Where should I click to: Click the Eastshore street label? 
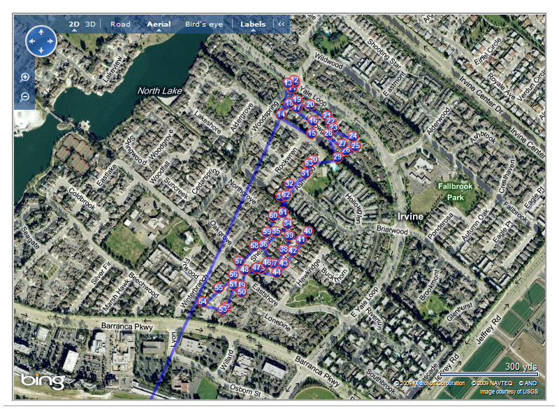[x=265, y=294]
